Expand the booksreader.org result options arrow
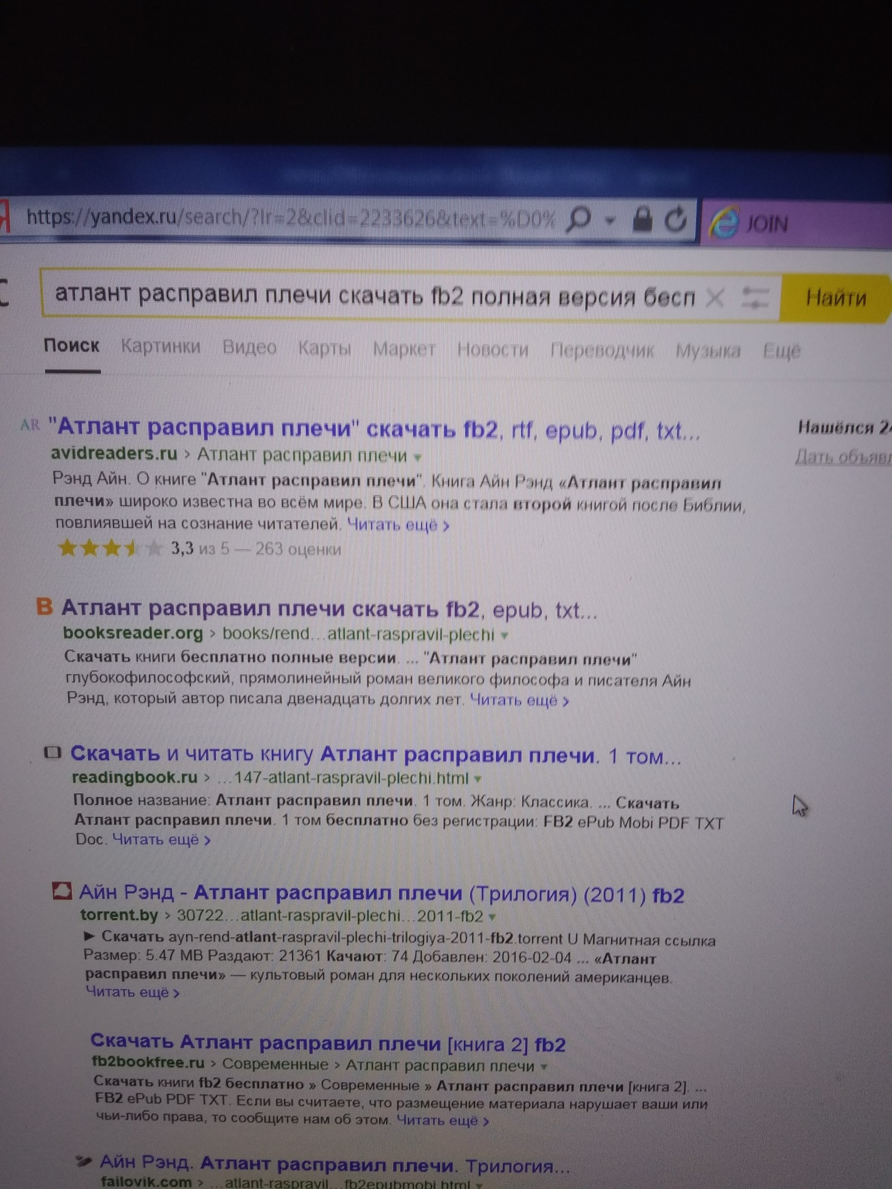 point(505,635)
